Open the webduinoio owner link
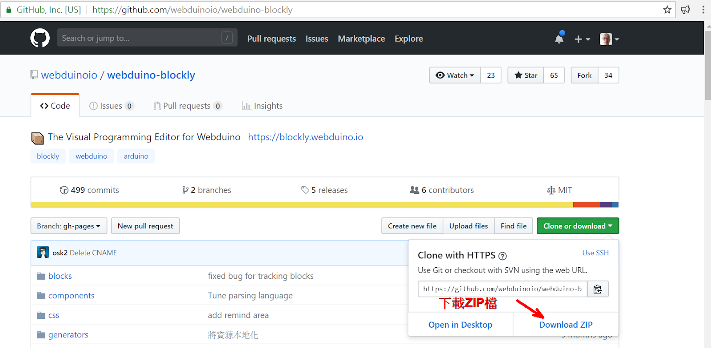This screenshot has width=711, height=348. point(69,75)
